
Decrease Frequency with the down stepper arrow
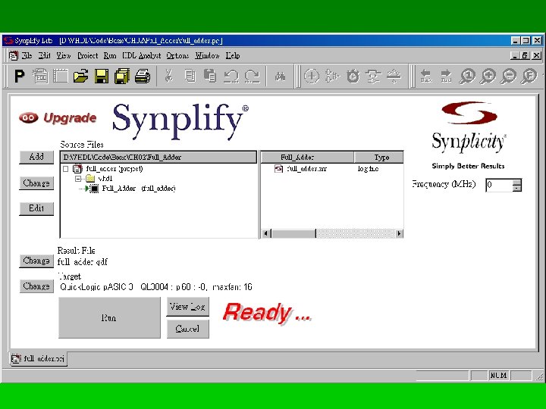coord(517,188)
